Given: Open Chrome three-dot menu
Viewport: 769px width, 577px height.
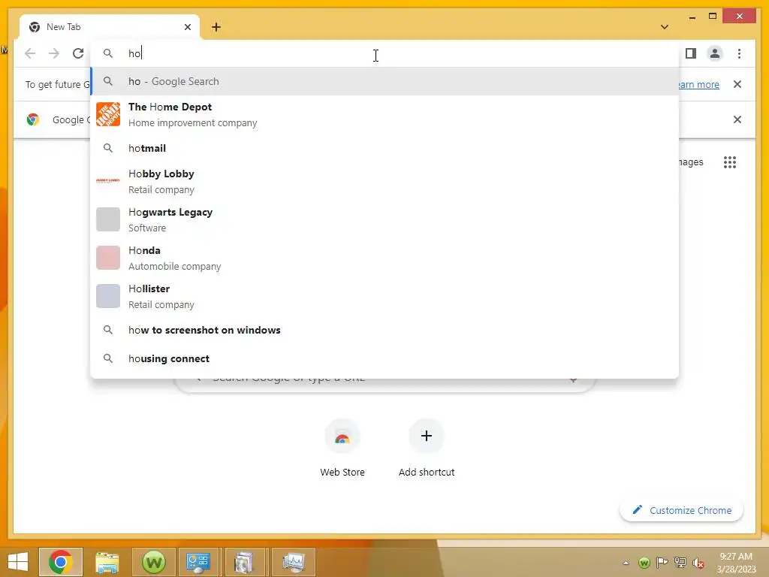Looking at the screenshot, I should [739, 53].
